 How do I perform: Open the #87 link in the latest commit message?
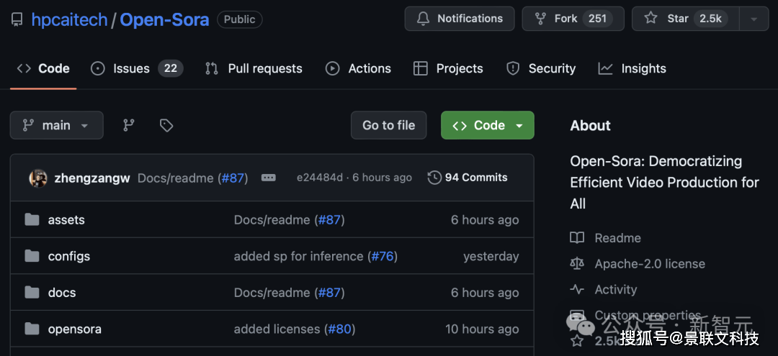[233, 178]
